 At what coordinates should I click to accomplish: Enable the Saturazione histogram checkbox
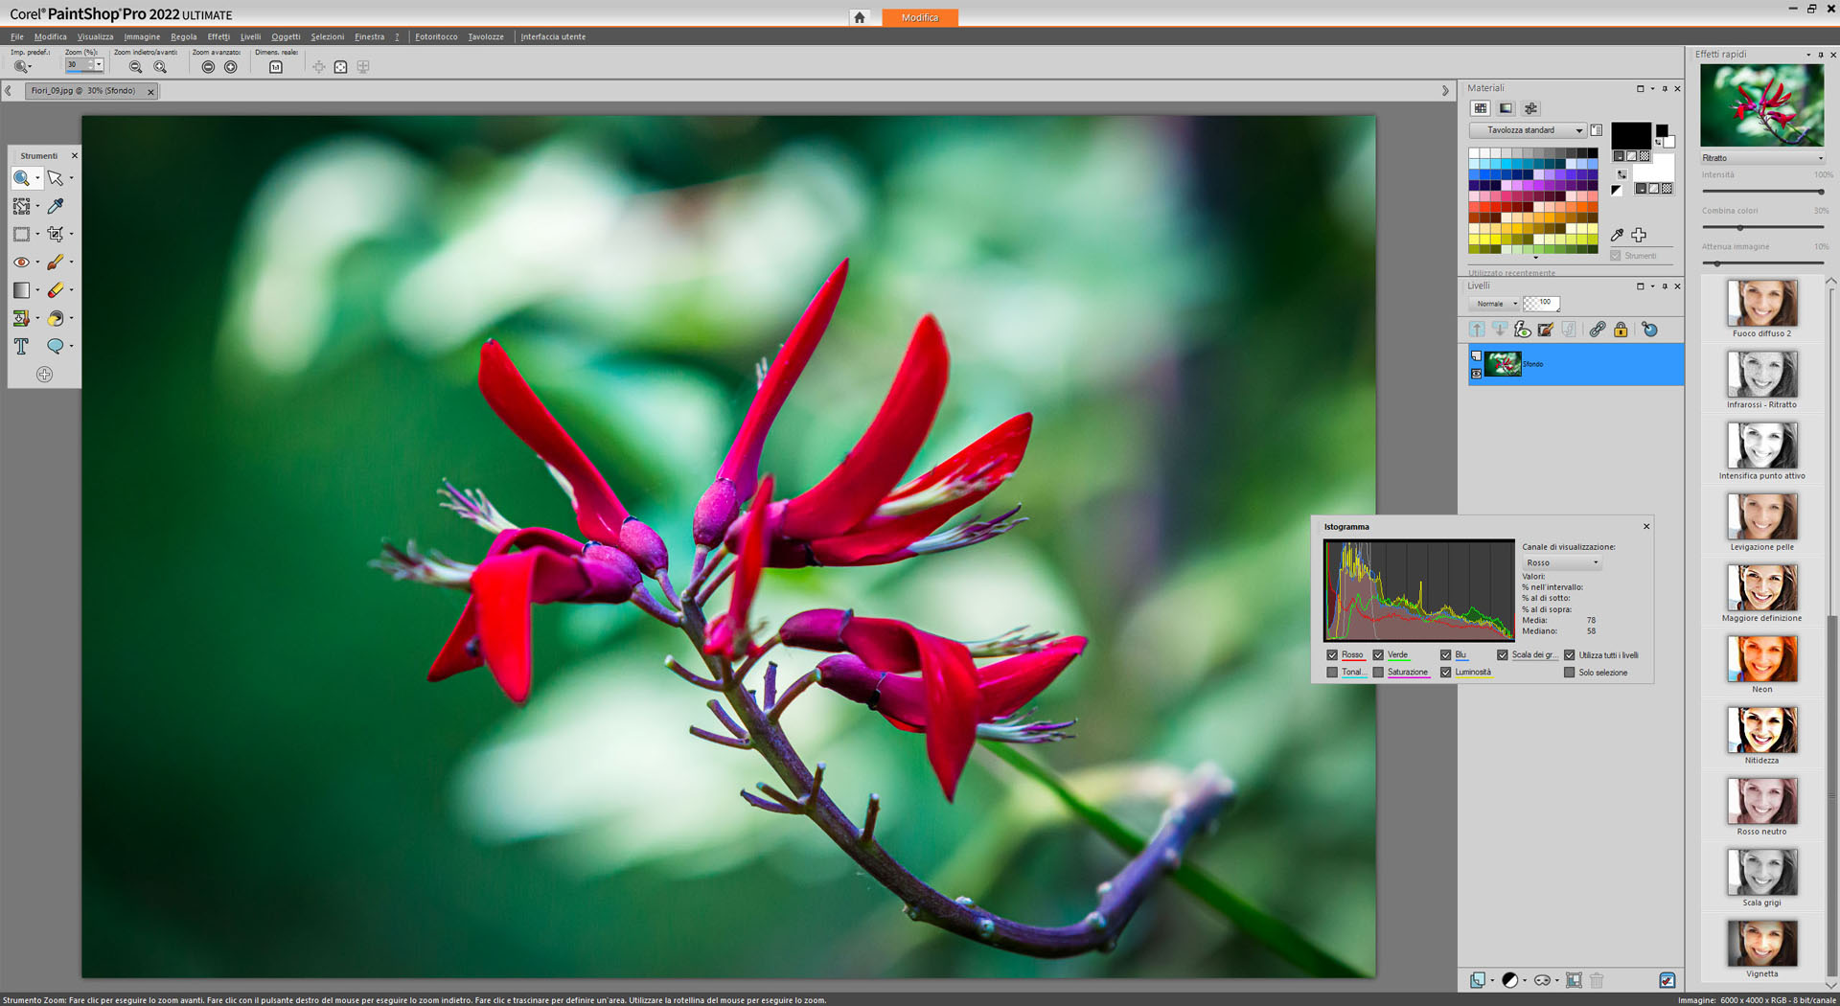click(1378, 673)
